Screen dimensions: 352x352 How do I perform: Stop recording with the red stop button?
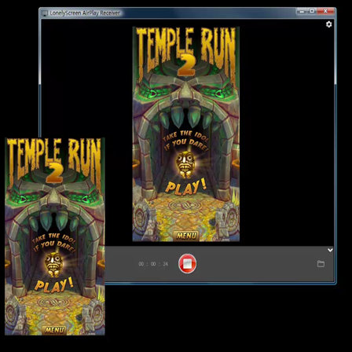187,263
